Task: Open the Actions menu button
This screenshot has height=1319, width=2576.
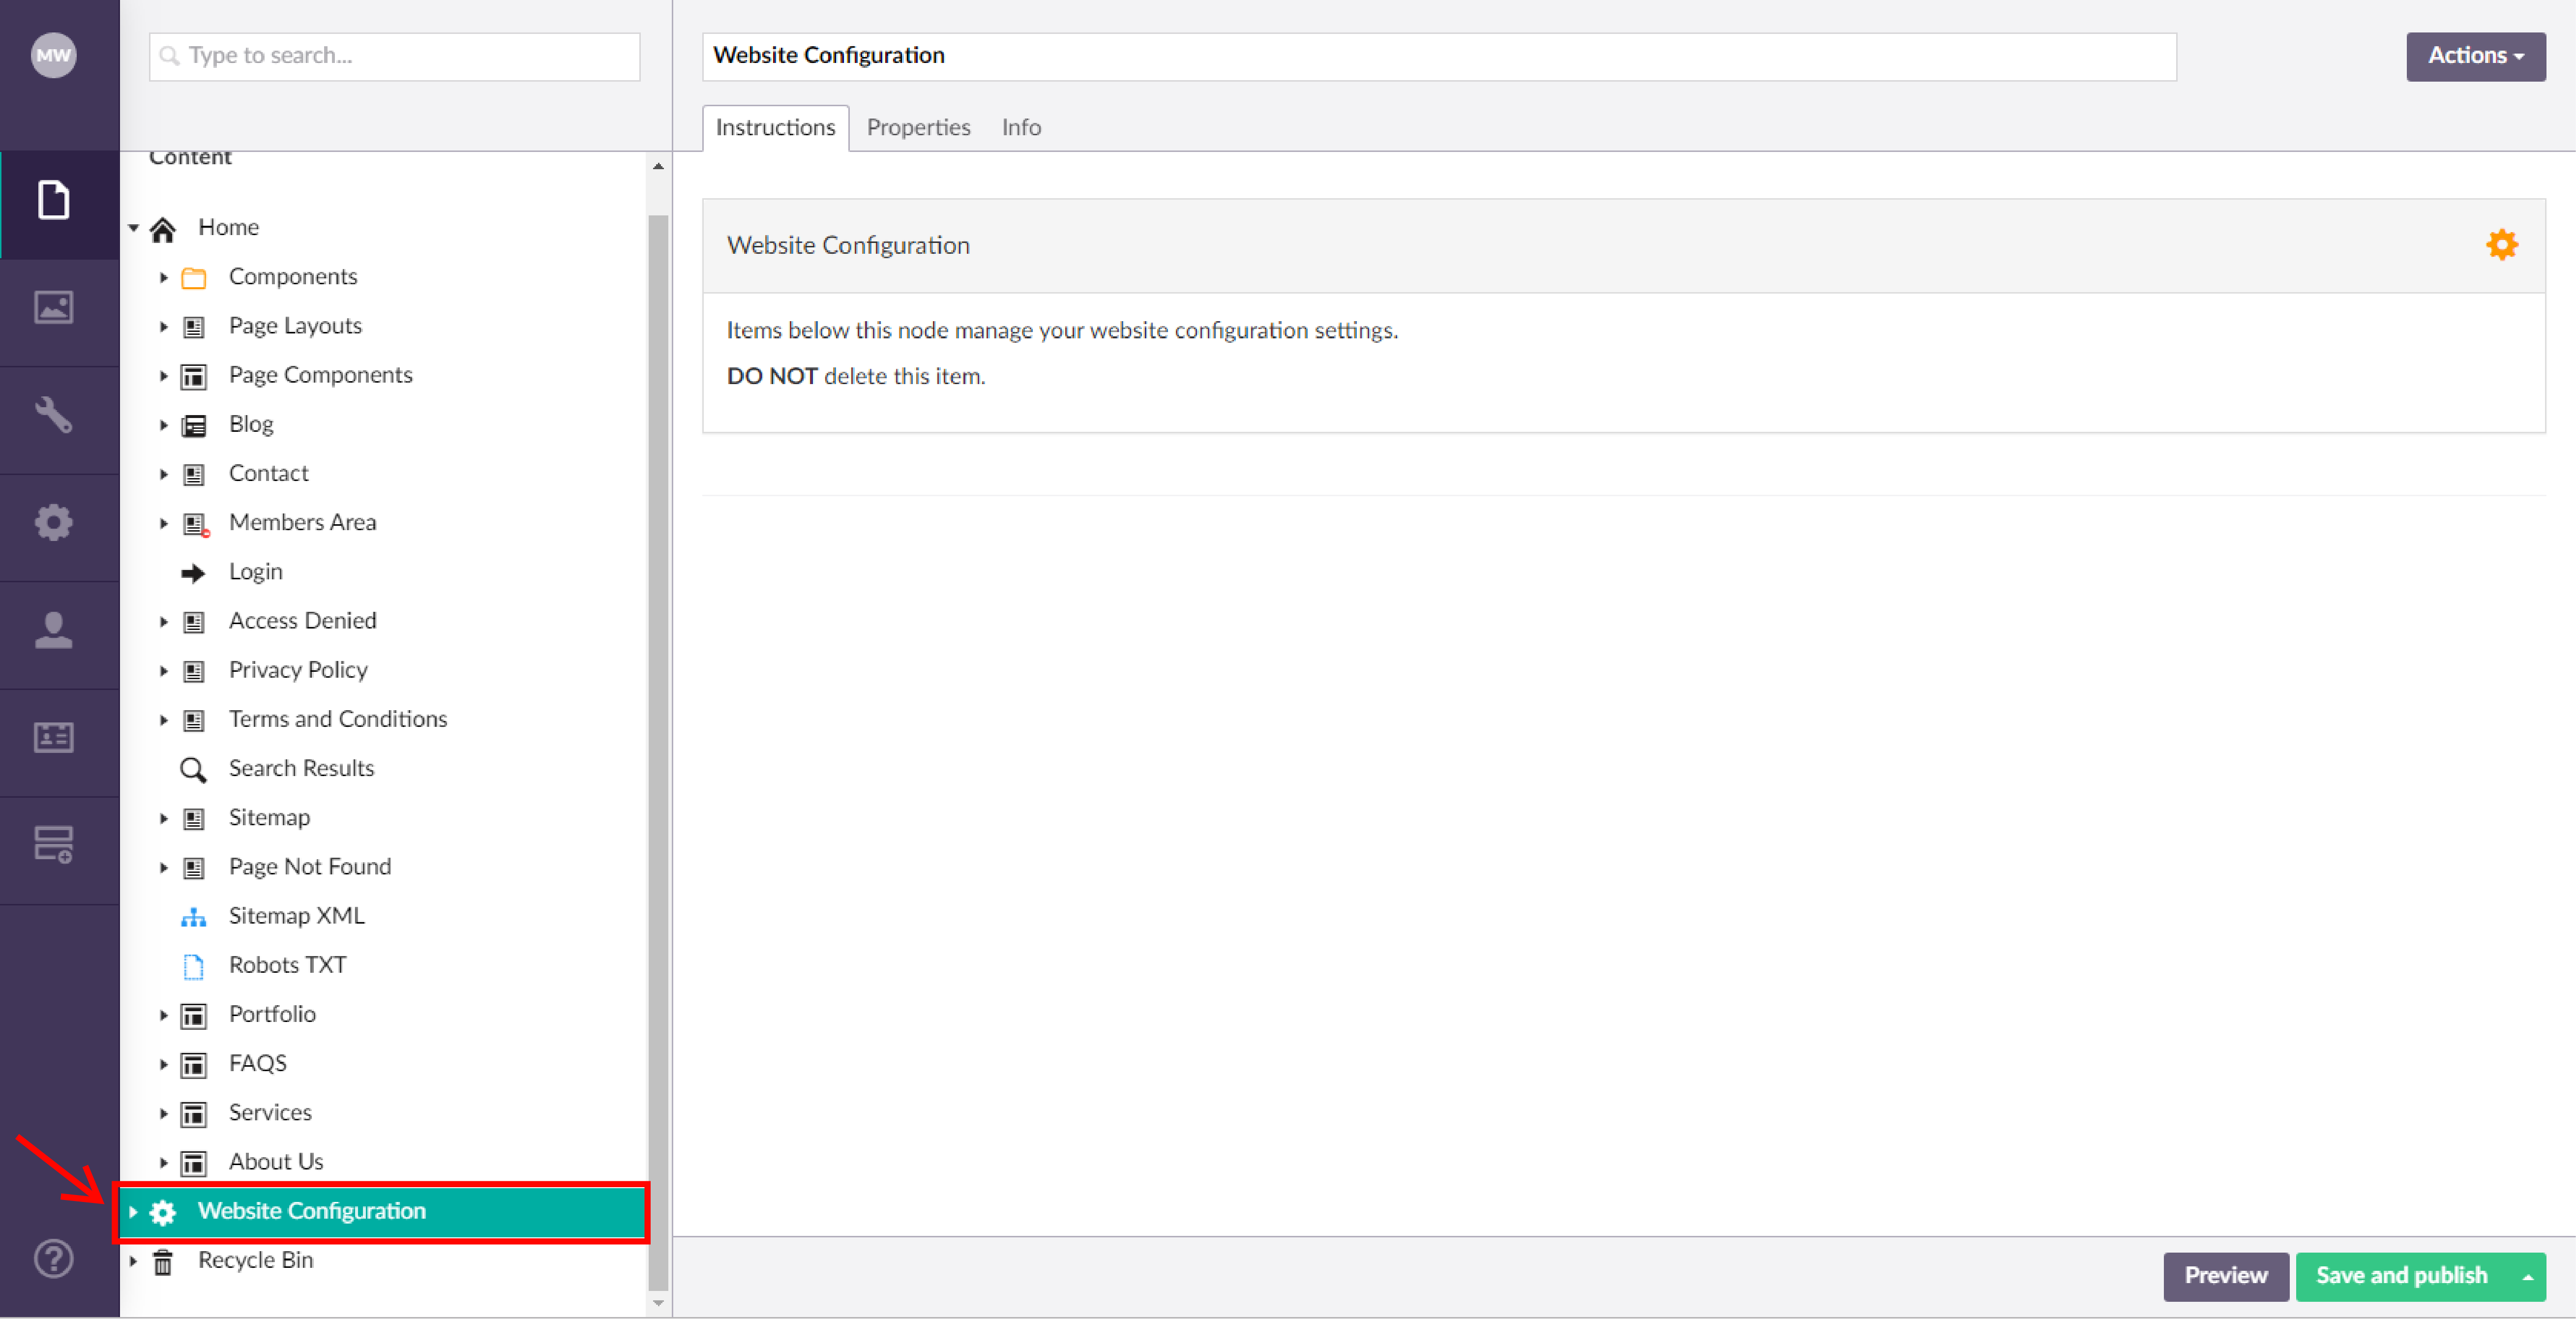Action: [2475, 56]
